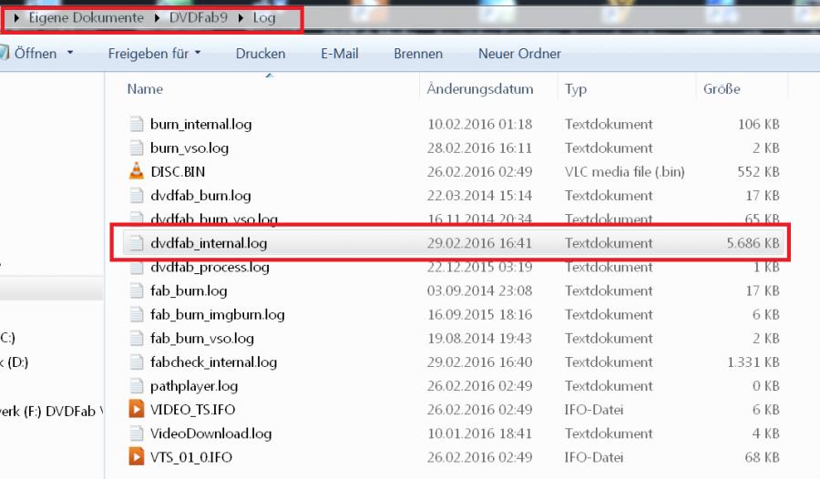The height and width of the screenshot is (479, 820).
Task: Select file name dvdfab_internal.log
Action: pyautogui.click(x=209, y=243)
